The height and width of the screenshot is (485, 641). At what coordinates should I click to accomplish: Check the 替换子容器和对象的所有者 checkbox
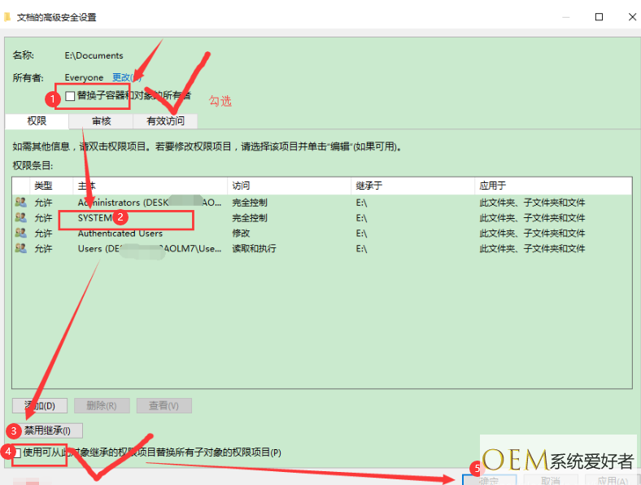(x=70, y=96)
